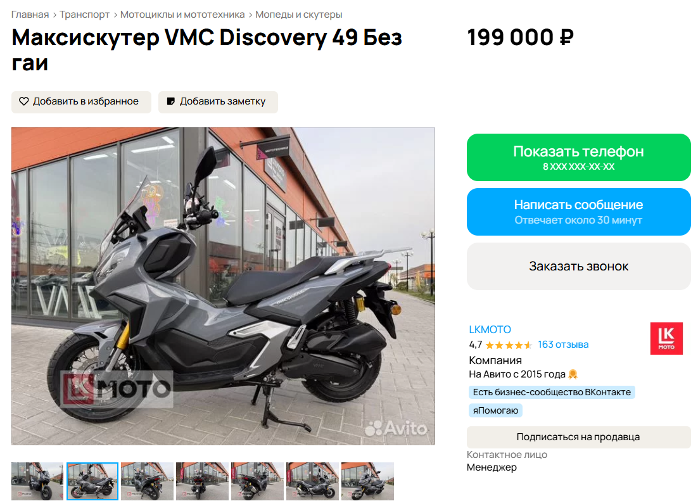
Task: Open the Главная breadcrumb link
Action: coord(30,14)
